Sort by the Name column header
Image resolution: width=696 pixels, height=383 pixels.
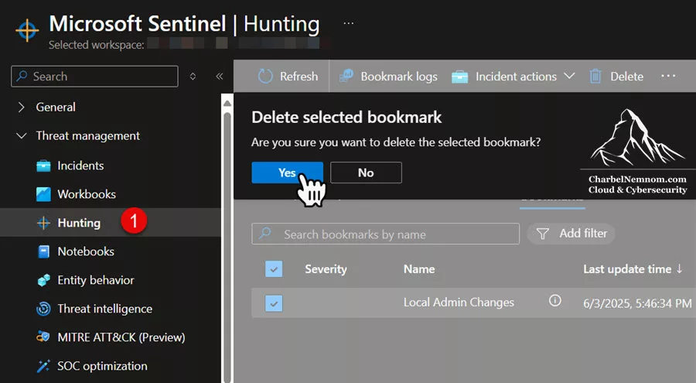(x=419, y=268)
